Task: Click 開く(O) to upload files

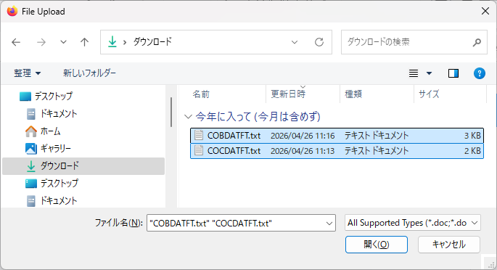Action: click(377, 245)
